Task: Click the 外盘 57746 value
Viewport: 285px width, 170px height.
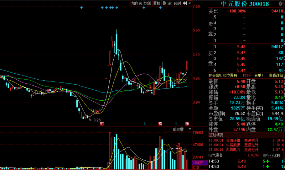Action: [239, 129]
